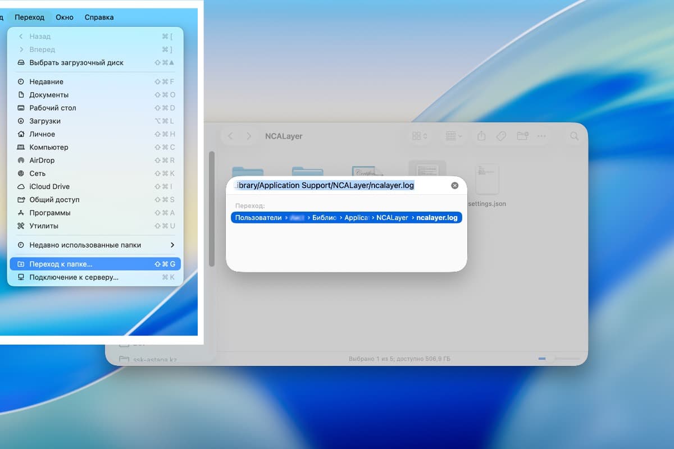This screenshot has width=674, height=449.
Task: Select the settings.json file in Finder
Action: coord(486,186)
